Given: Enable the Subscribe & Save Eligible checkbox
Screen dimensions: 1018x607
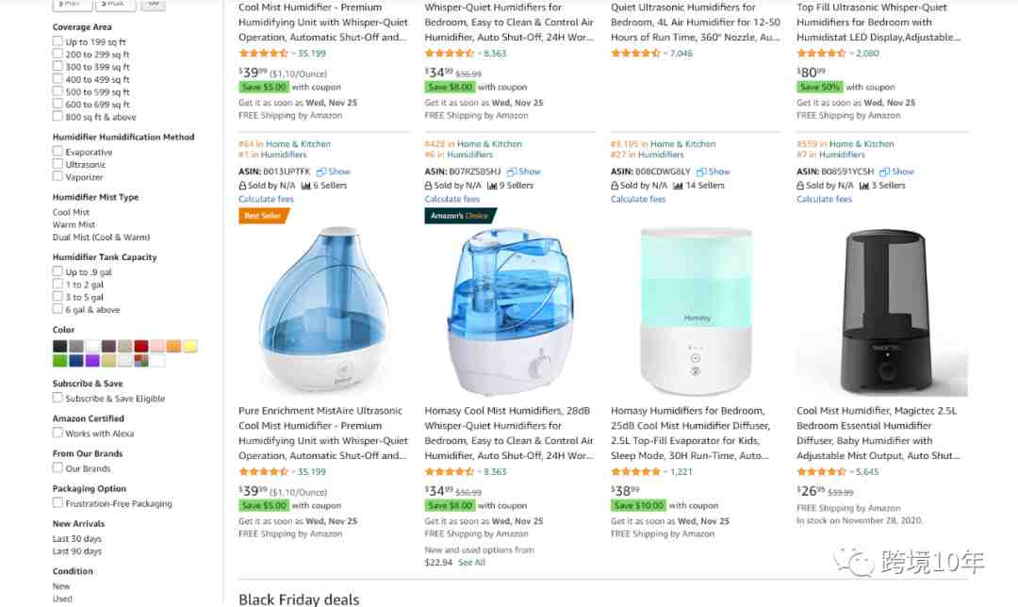Looking at the screenshot, I should pyautogui.click(x=57, y=398).
